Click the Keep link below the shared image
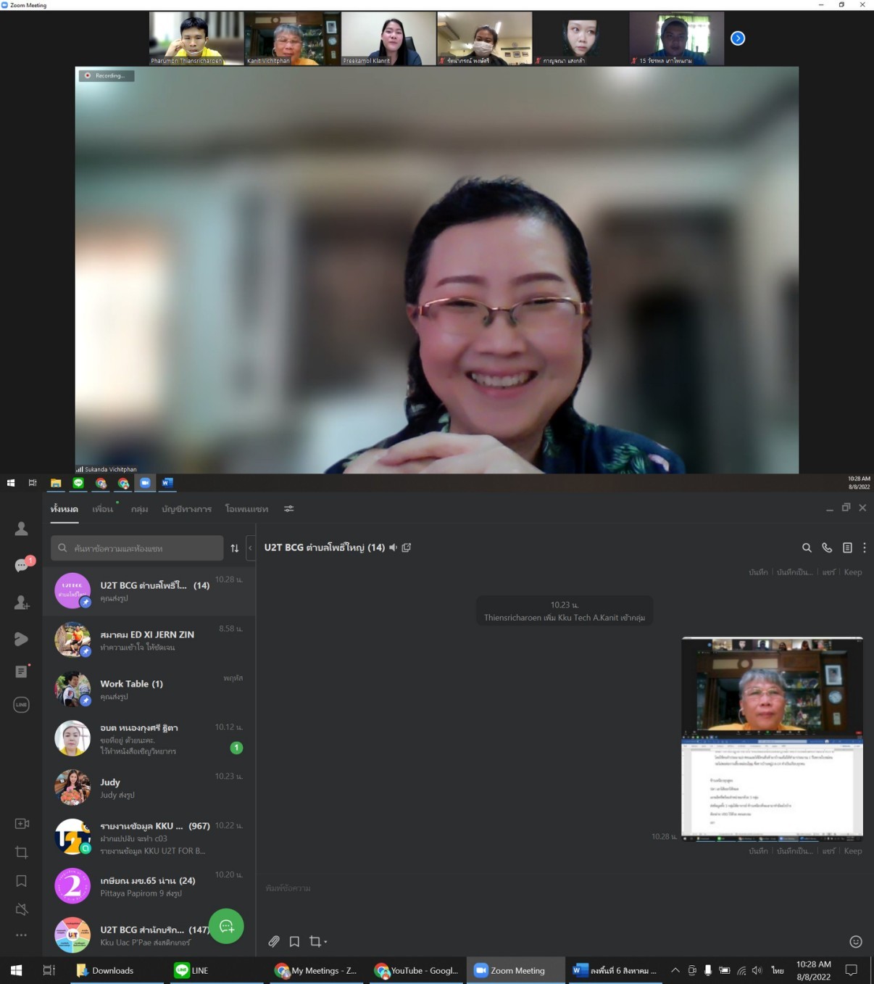 (x=852, y=851)
